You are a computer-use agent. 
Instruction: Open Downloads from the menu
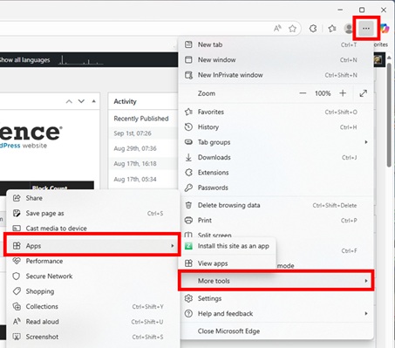[276, 157]
